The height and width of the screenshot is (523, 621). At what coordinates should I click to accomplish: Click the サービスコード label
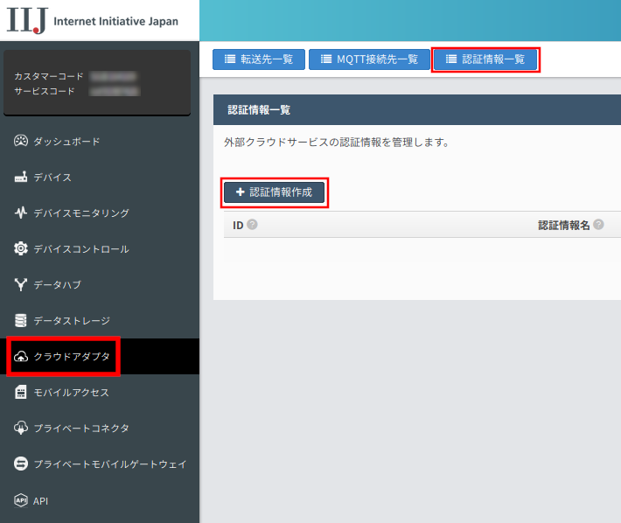coord(45,92)
